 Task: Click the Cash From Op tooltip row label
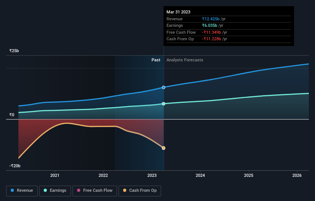pyautogui.click(x=180, y=39)
